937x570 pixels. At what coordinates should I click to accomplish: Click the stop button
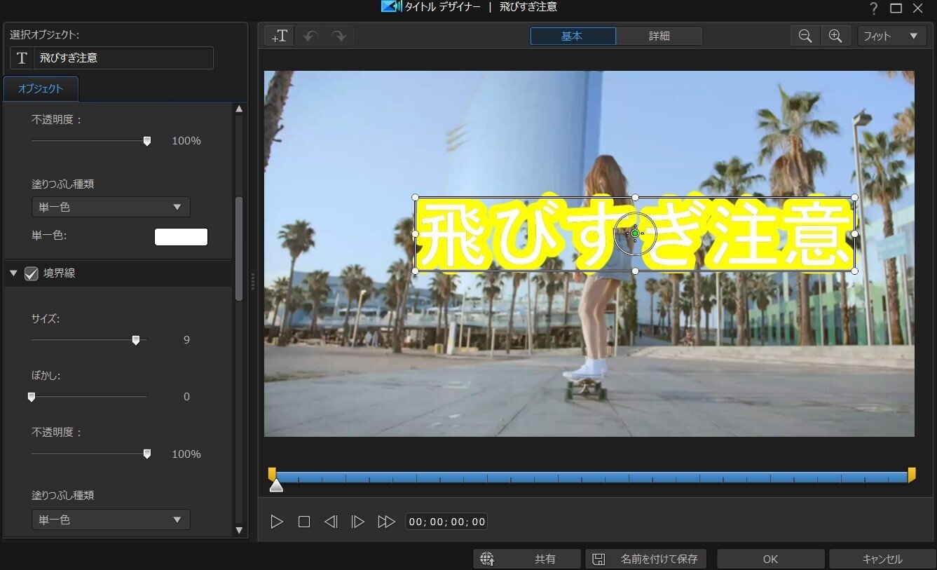303,522
